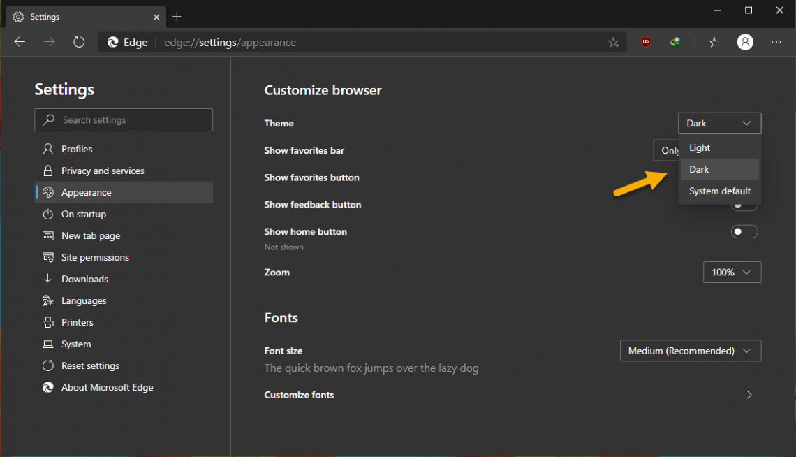Screen dimensions: 796x457
Task: Go to New tab page settings
Action: click(90, 235)
